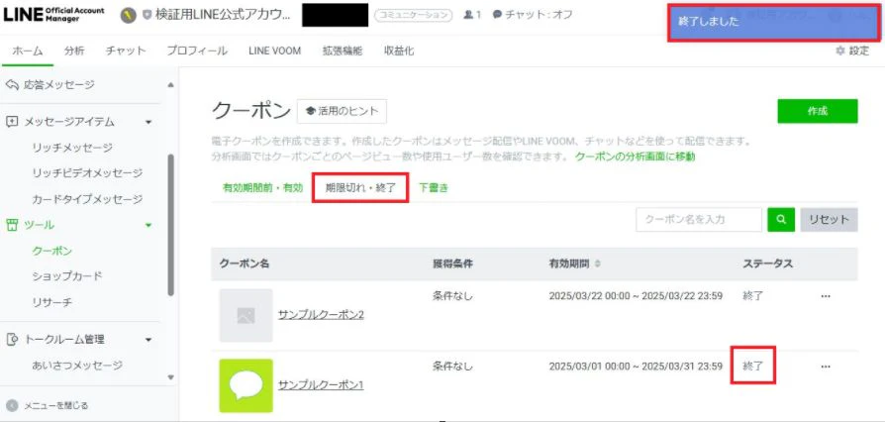Click sidebar scroll down arrow
The width and height of the screenshot is (885, 422).
(x=171, y=376)
